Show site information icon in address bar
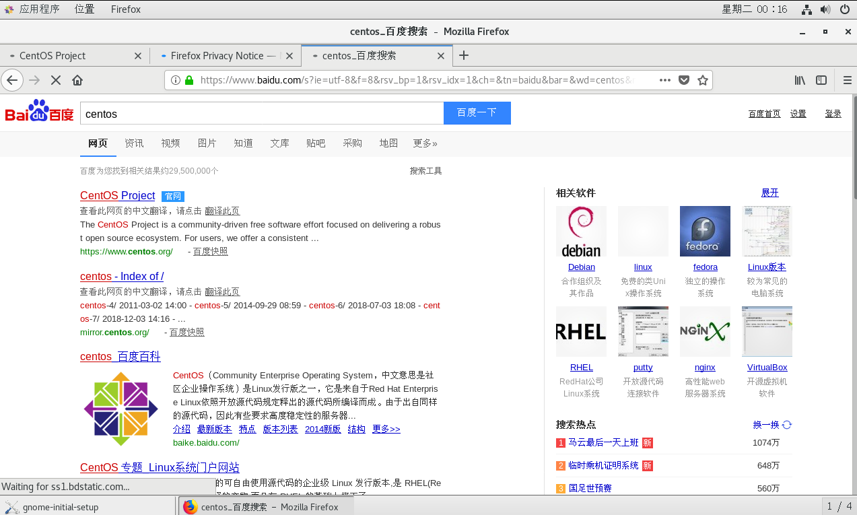Screen dimensions: 857x515 click(x=176, y=80)
